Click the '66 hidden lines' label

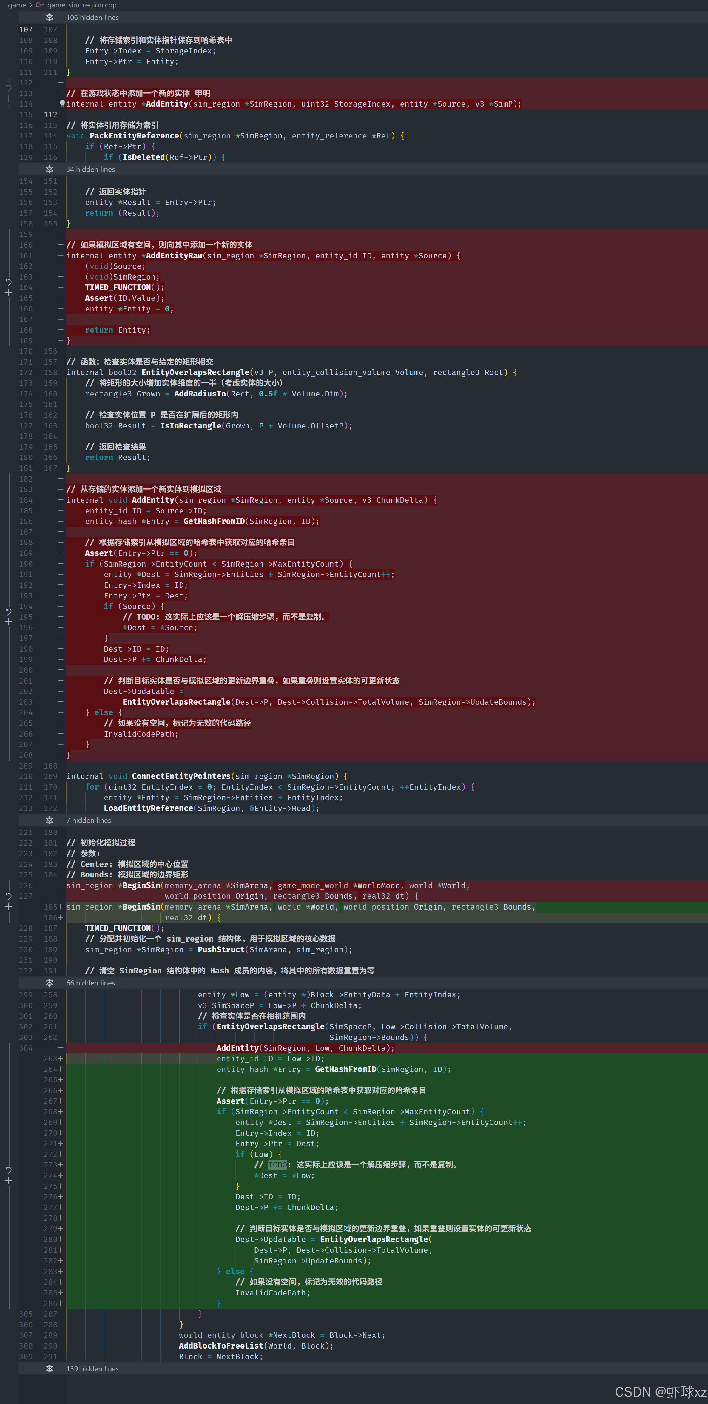tap(90, 983)
